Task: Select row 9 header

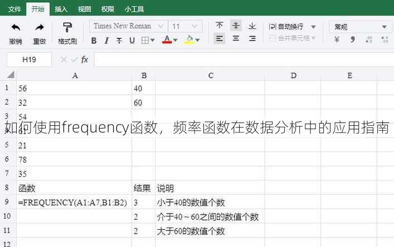Action: (7, 201)
